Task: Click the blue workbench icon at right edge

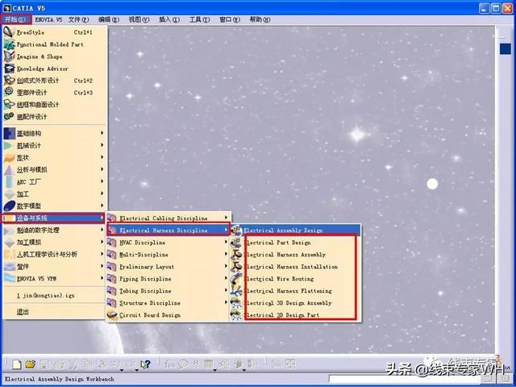Action: coord(506,49)
